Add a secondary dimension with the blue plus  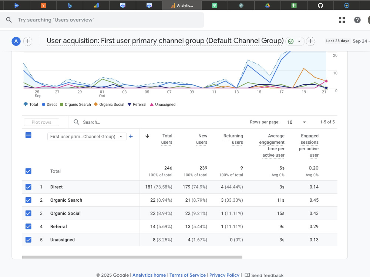(131, 136)
